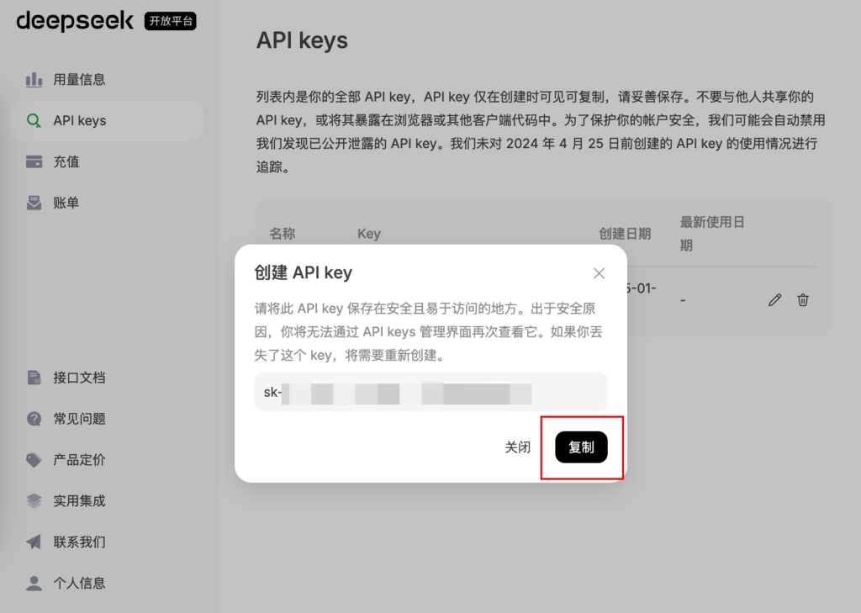The width and height of the screenshot is (861, 613).
Task: Click the 开放平台 badge
Action: pyautogui.click(x=170, y=21)
